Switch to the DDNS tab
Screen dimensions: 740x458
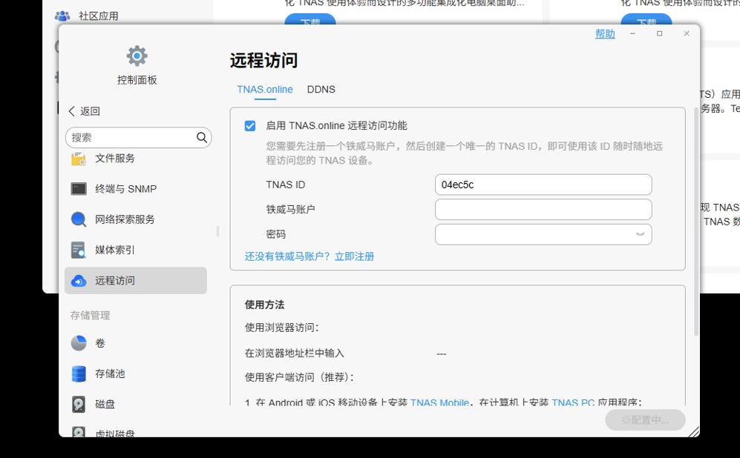click(321, 90)
